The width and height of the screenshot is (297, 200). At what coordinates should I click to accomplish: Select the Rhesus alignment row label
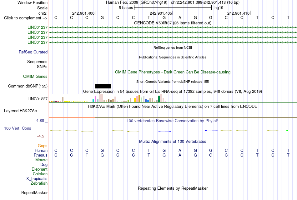(x=41, y=155)
